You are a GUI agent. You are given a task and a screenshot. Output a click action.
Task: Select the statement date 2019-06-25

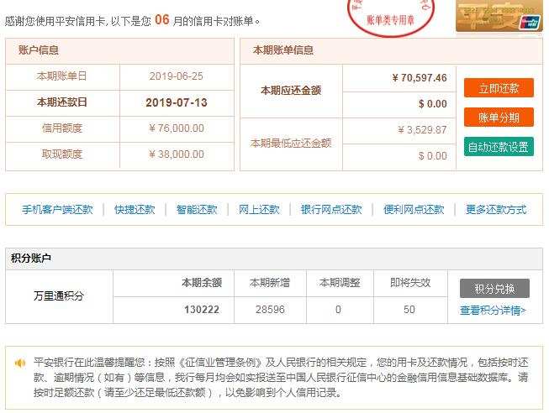tap(176, 76)
